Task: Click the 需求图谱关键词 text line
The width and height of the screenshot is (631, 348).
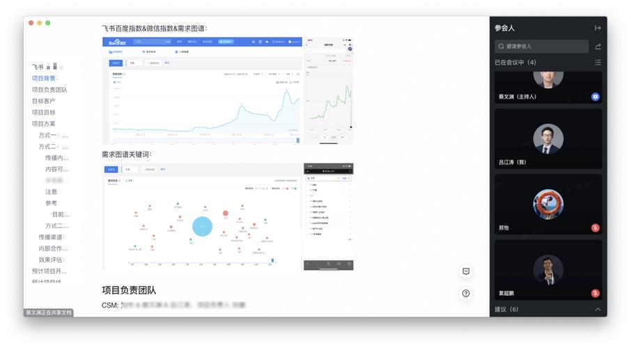Action: (127, 155)
